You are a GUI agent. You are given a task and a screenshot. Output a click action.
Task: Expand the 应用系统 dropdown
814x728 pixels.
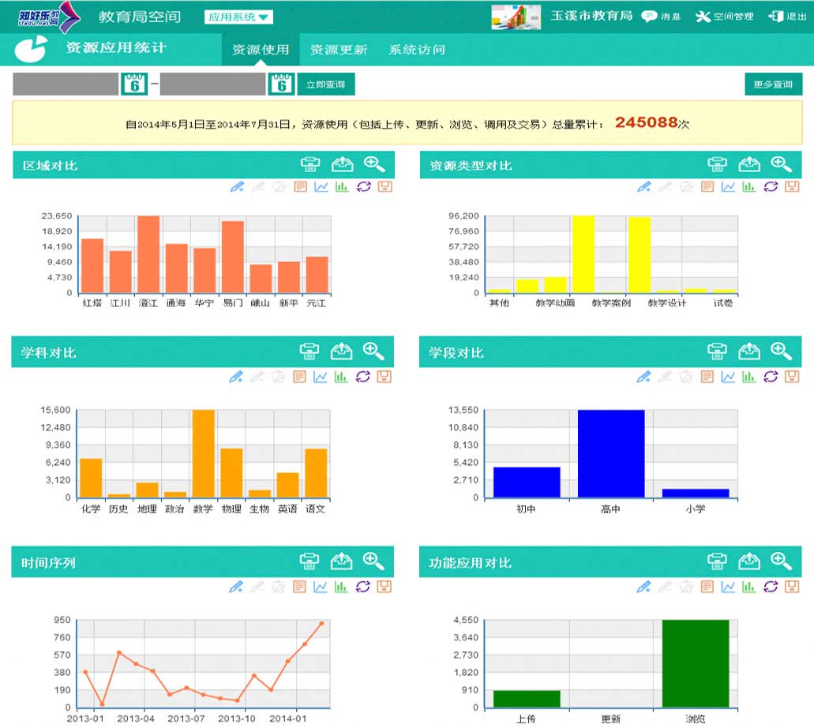238,17
